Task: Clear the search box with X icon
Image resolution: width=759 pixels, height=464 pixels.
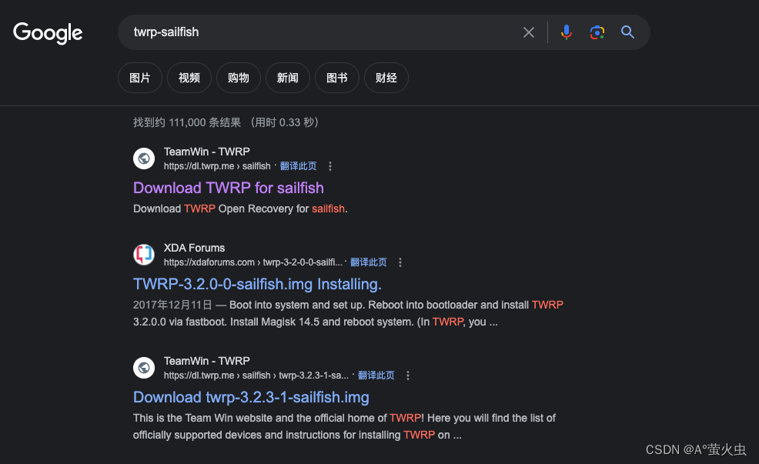Action: point(529,32)
